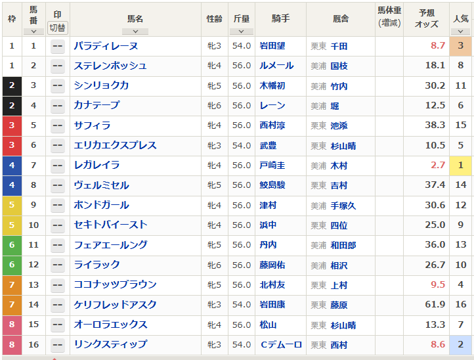This screenshot has height=360, width=474.
Task: Open jockey Cデムーロ's profile
Action: pyautogui.click(x=281, y=345)
